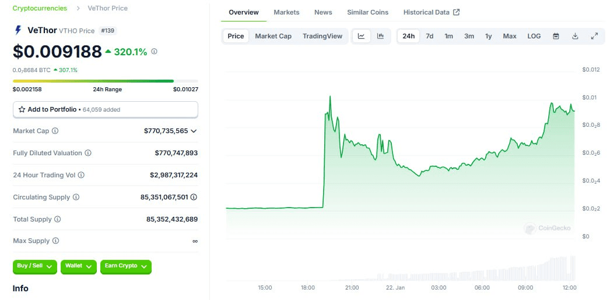The height and width of the screenshot is (300, 610).
Task: Open Total Supply info icon
Action: pos(58,219)
